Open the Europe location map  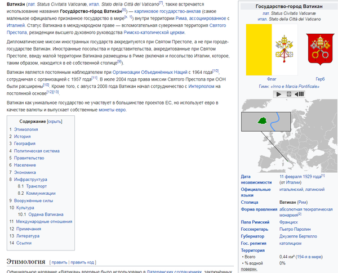[289, 136]
